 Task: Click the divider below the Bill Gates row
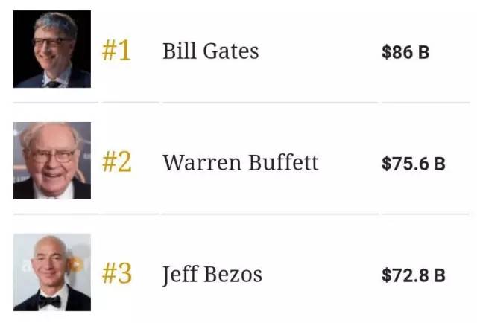[238, 102]
